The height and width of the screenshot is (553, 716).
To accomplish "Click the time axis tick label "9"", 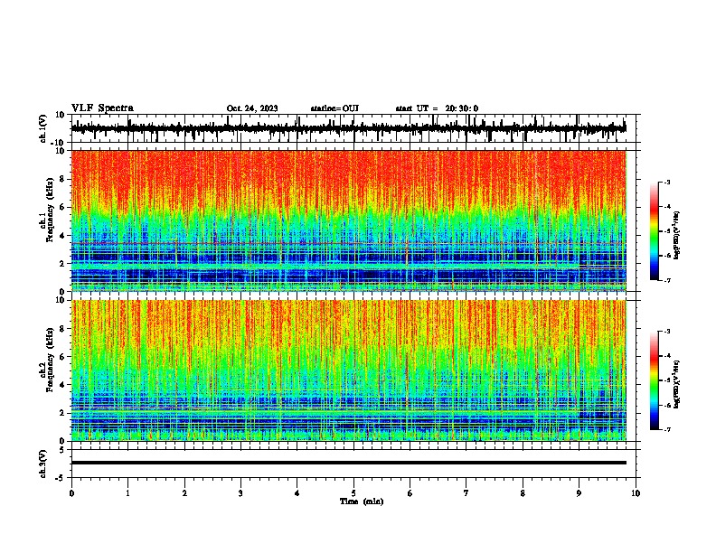I will pyautogui.click(x=579, y=493).
